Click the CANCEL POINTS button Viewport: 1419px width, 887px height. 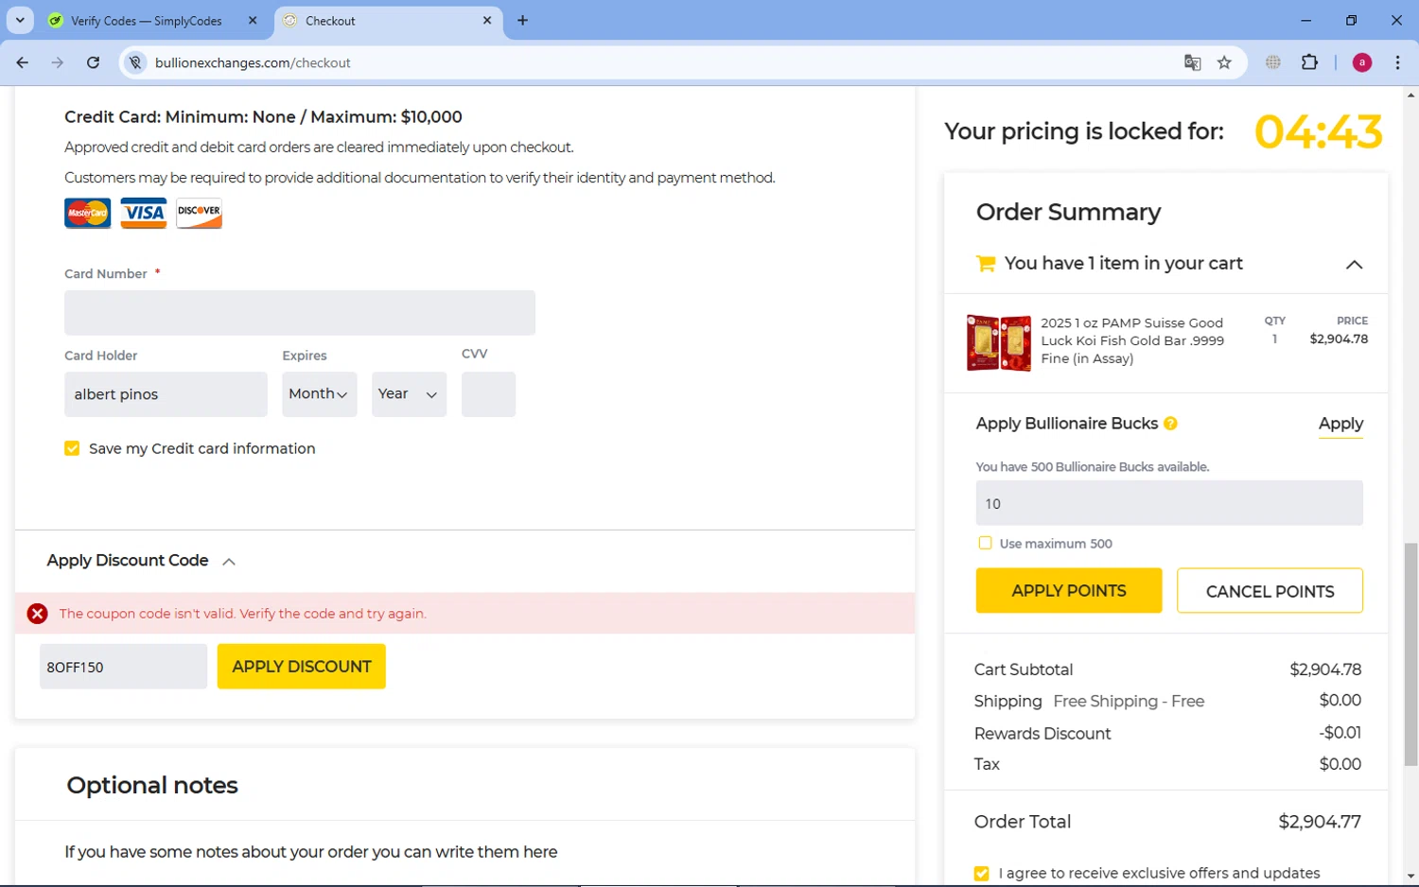click(1270, 591)
